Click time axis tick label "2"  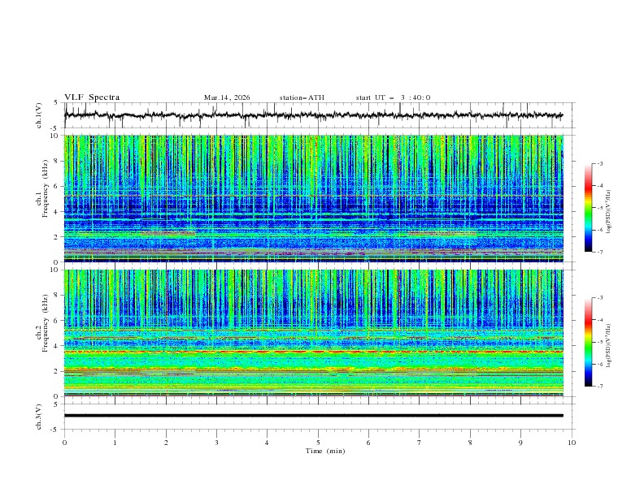[x=166, y=443]
